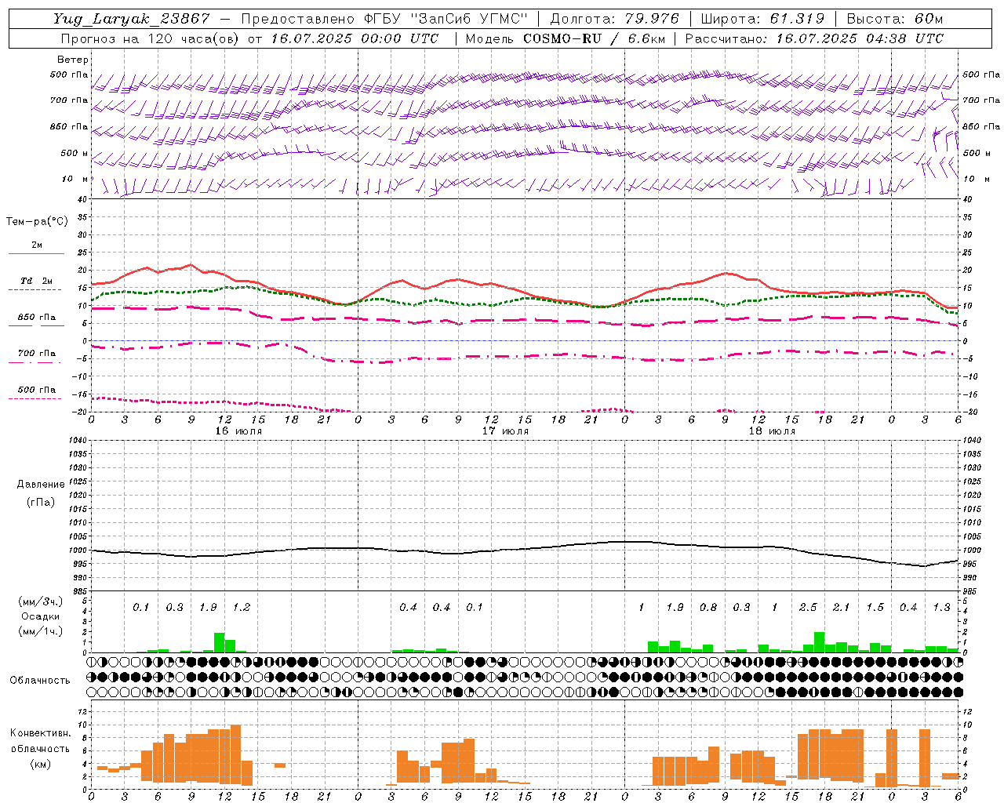Click the Облачность row label

39,680
